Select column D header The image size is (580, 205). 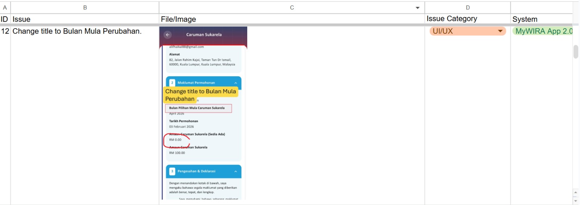468,8
